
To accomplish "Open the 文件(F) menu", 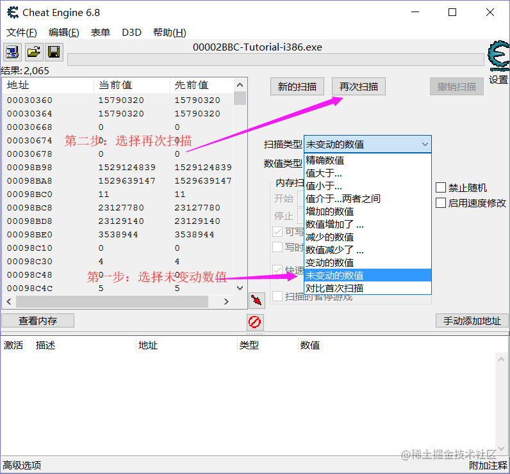I will [x=22, y=33].
